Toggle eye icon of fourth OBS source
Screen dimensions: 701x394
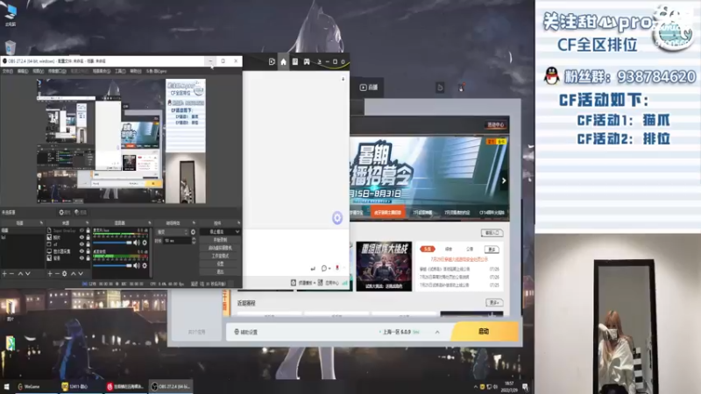pos(81,251)
